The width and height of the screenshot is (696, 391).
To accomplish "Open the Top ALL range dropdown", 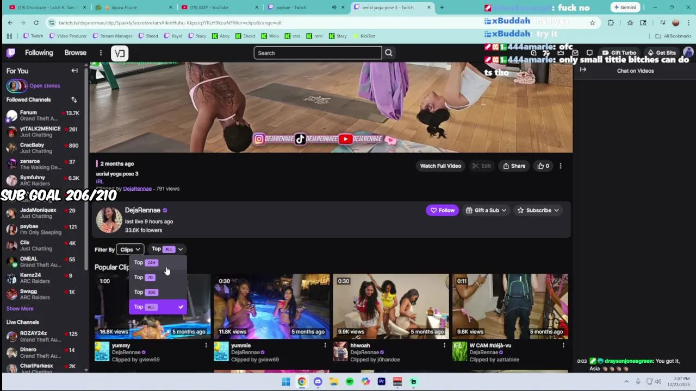I will [x=167, y=249].
